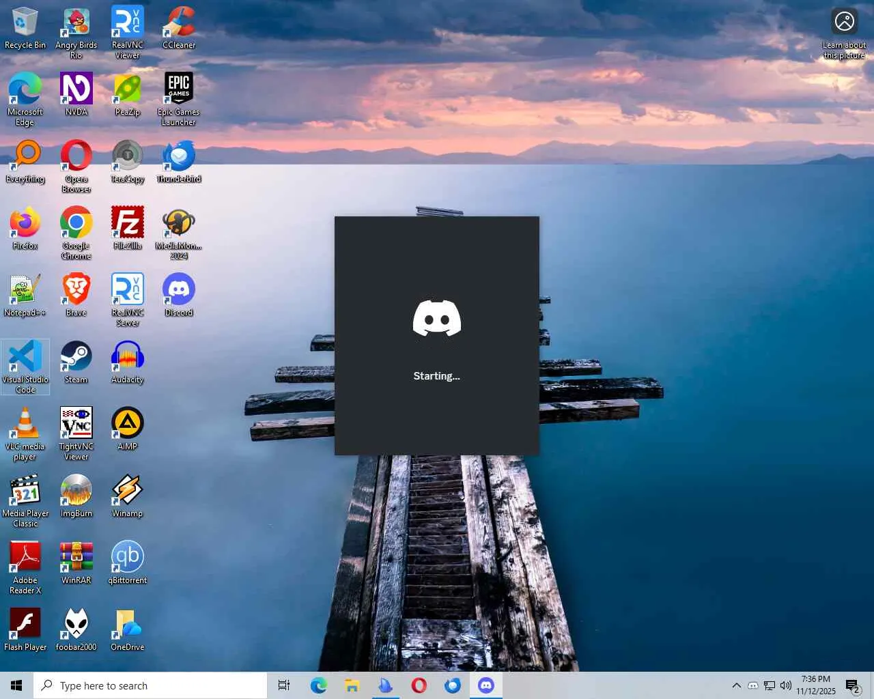Select the Opera Browser desktop shortcut
Screen dimensions: 874x699
click(x=76, y=167)
